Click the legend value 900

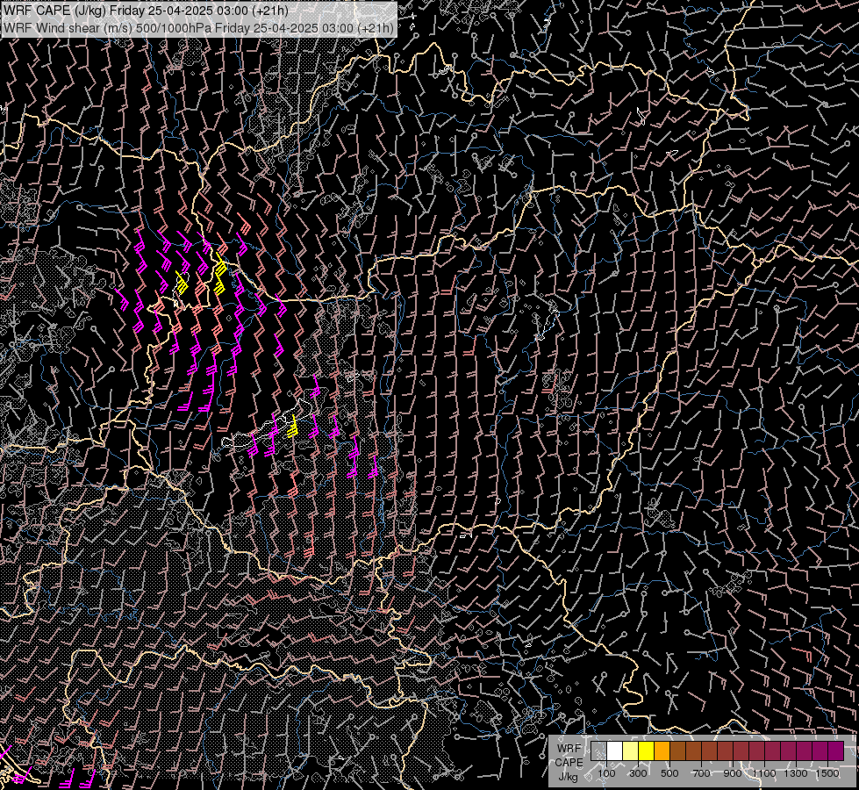coord(733,773)
